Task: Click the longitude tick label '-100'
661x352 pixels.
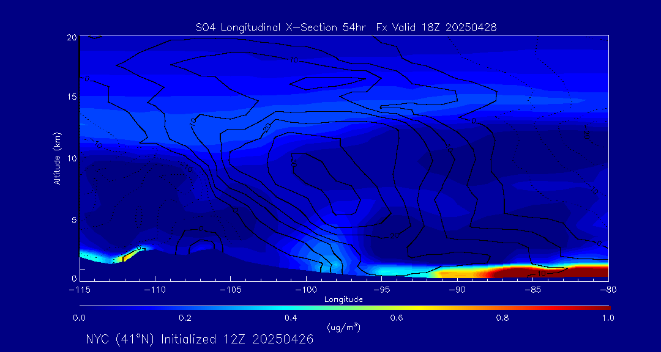Action: pos(306,290)
